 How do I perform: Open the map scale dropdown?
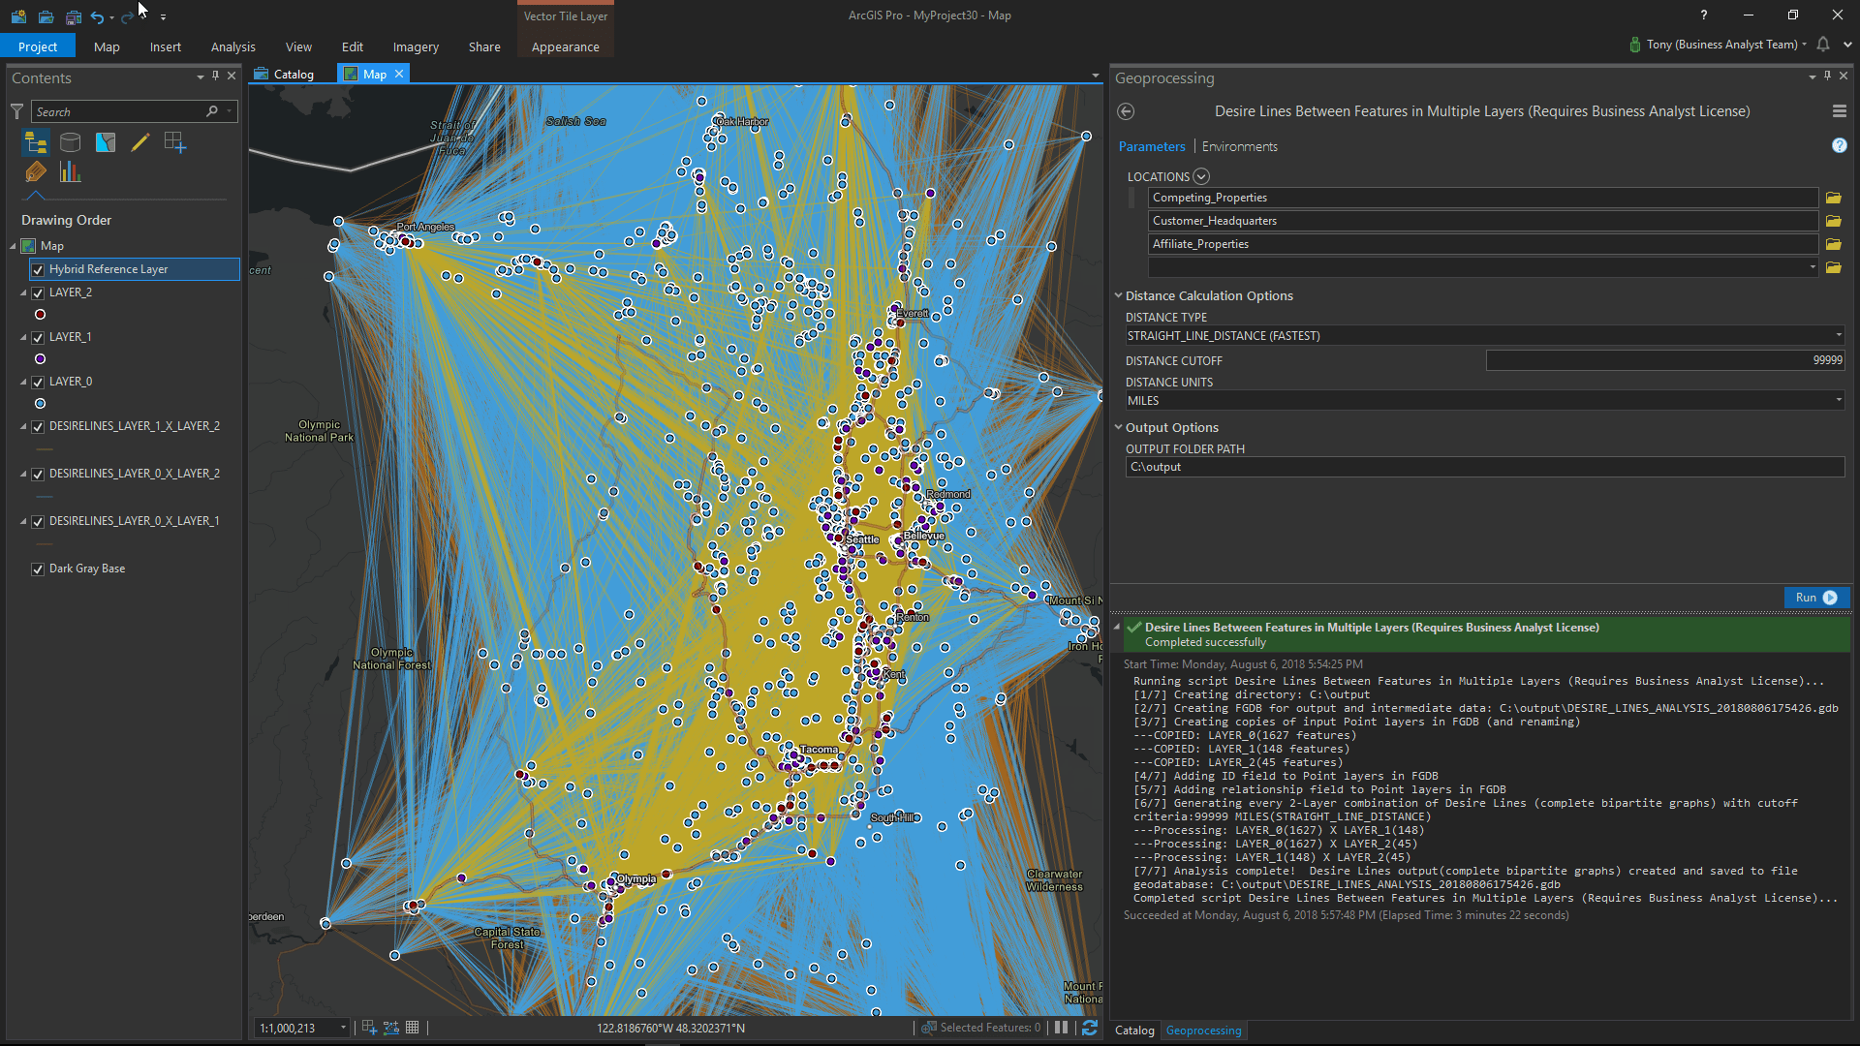343,1028
